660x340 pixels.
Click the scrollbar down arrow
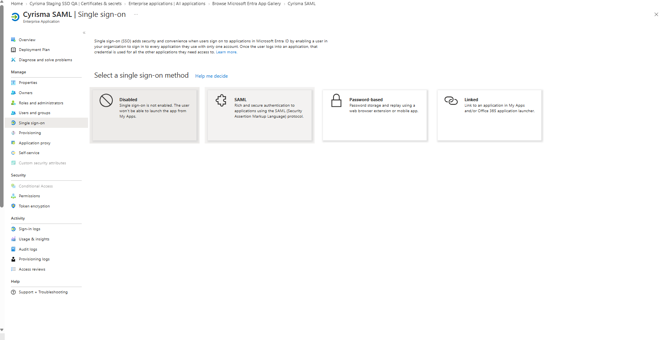tap(2, 330)
